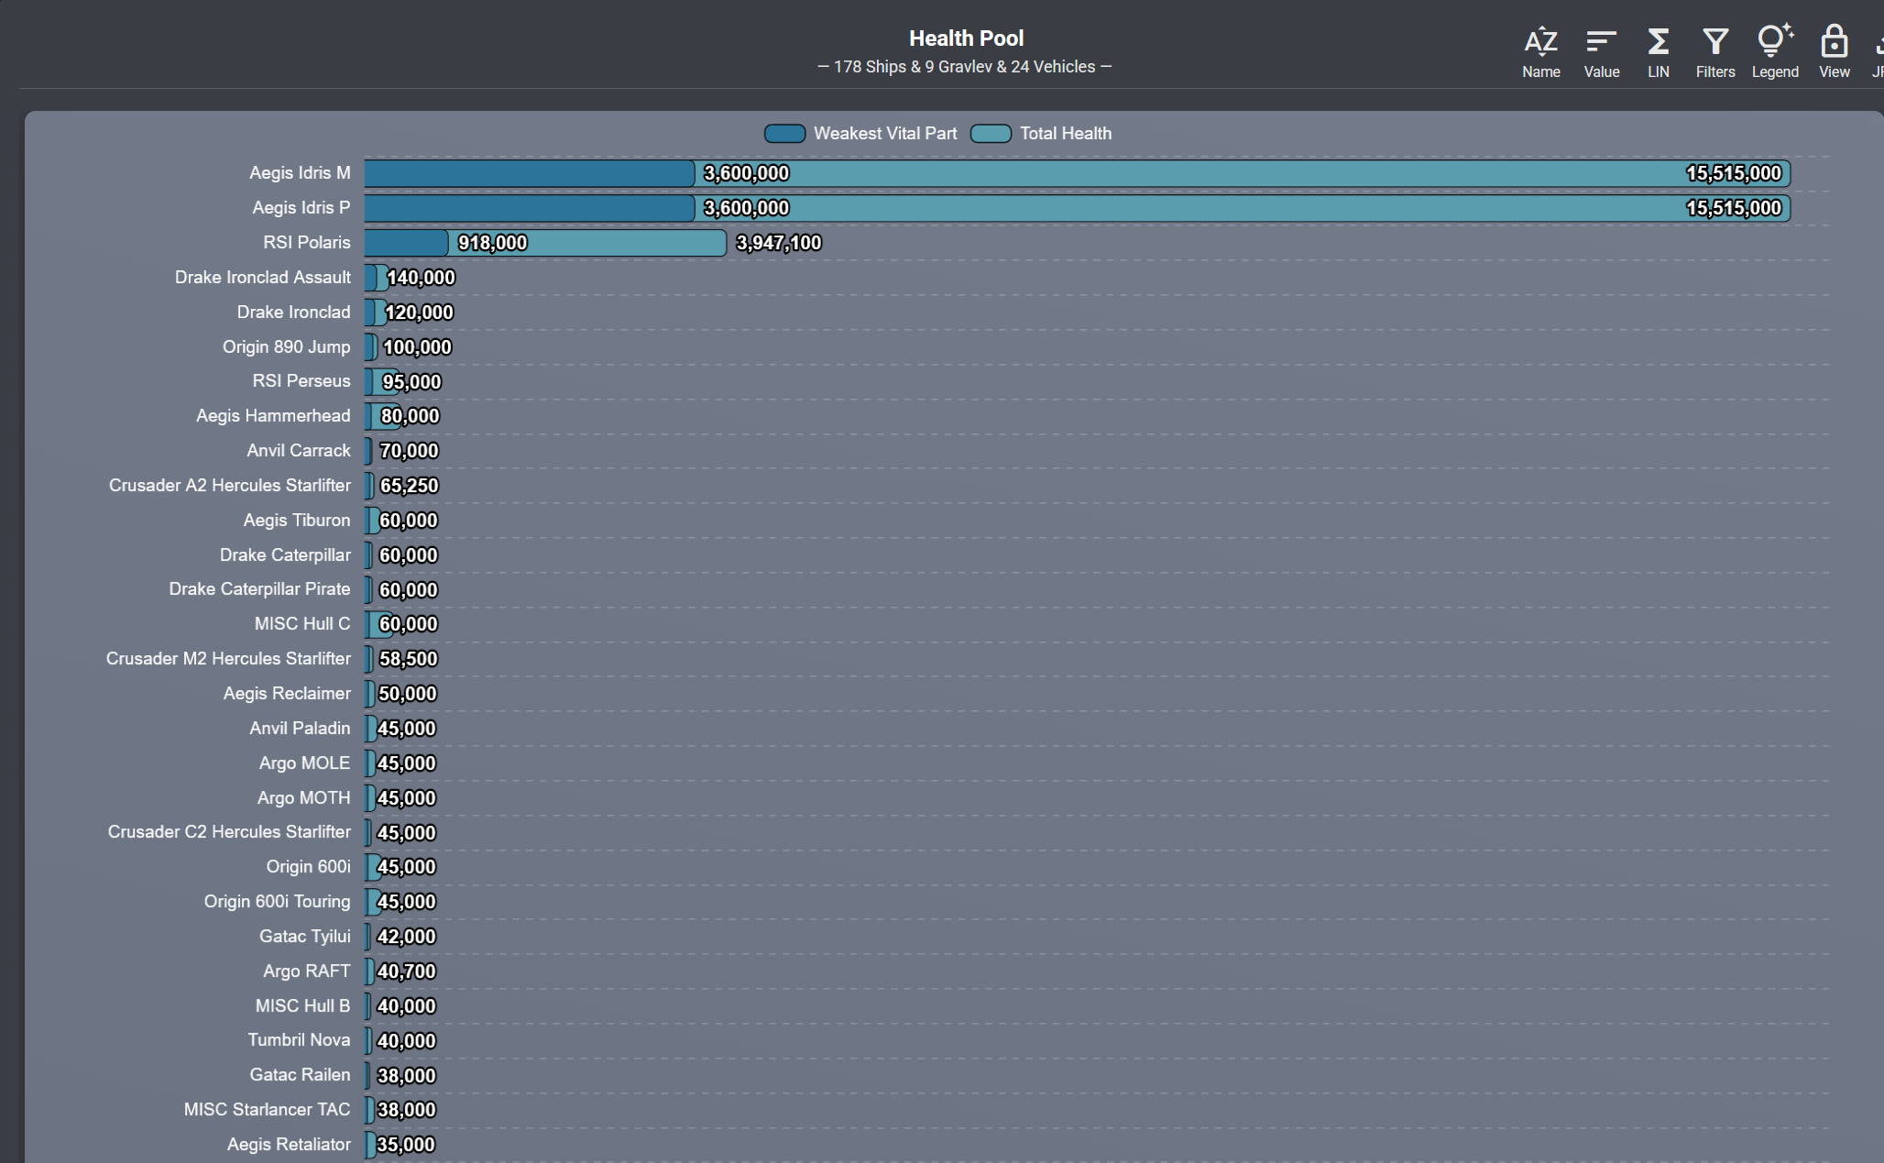The height and width of the screenshot is (1163, 1884).
Task: Click the Drake Caterpillar row label
Action: 285,555
